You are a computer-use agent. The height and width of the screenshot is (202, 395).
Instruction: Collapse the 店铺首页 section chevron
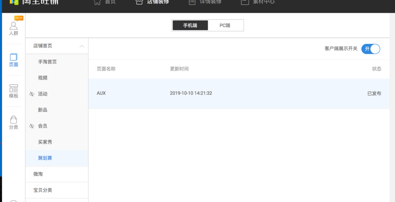point(82,46)
